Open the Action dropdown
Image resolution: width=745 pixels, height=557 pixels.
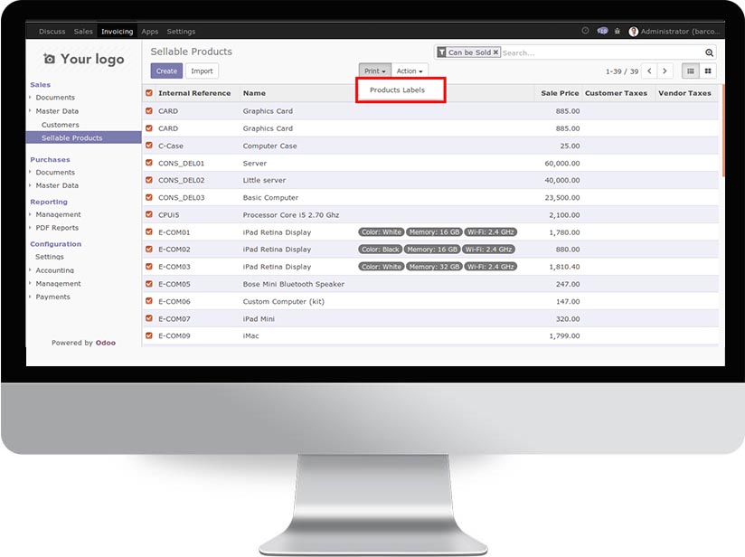coord(410,71)
